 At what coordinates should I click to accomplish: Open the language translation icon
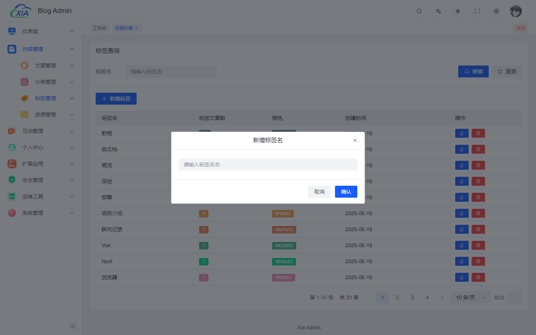[x=438, y=11]
